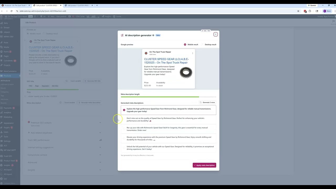Open WooCommerce in the WordPress sidebar
This screenshot has width=336, height=189.
point(10,71)
